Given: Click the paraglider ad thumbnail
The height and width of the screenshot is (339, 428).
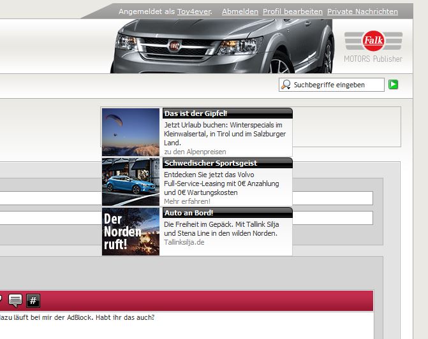Looking at the screenshot, I should pyautogui.click(x=131, y=132).
